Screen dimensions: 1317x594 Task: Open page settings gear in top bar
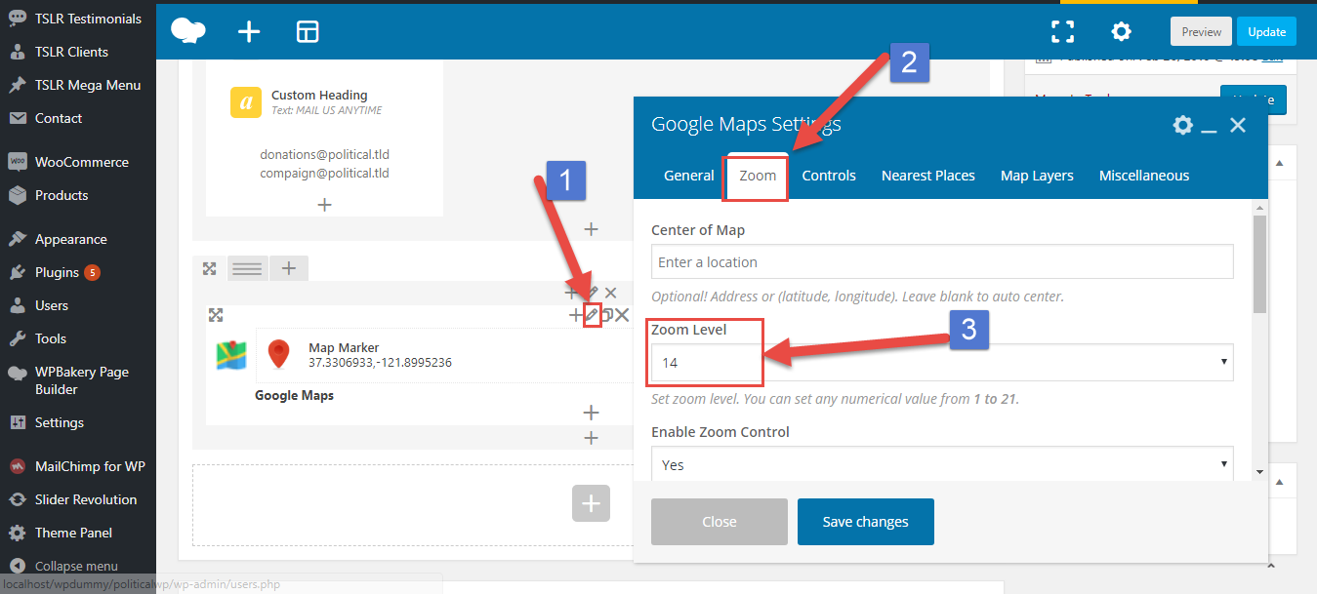pos(1121,31)
